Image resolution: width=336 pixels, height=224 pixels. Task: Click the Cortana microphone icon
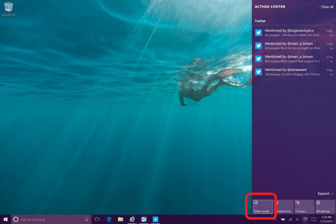pyautogui.click(x=87, y=220)
